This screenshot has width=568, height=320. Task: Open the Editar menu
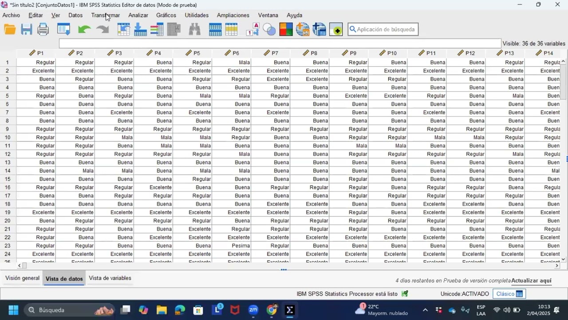coord(35,15)
